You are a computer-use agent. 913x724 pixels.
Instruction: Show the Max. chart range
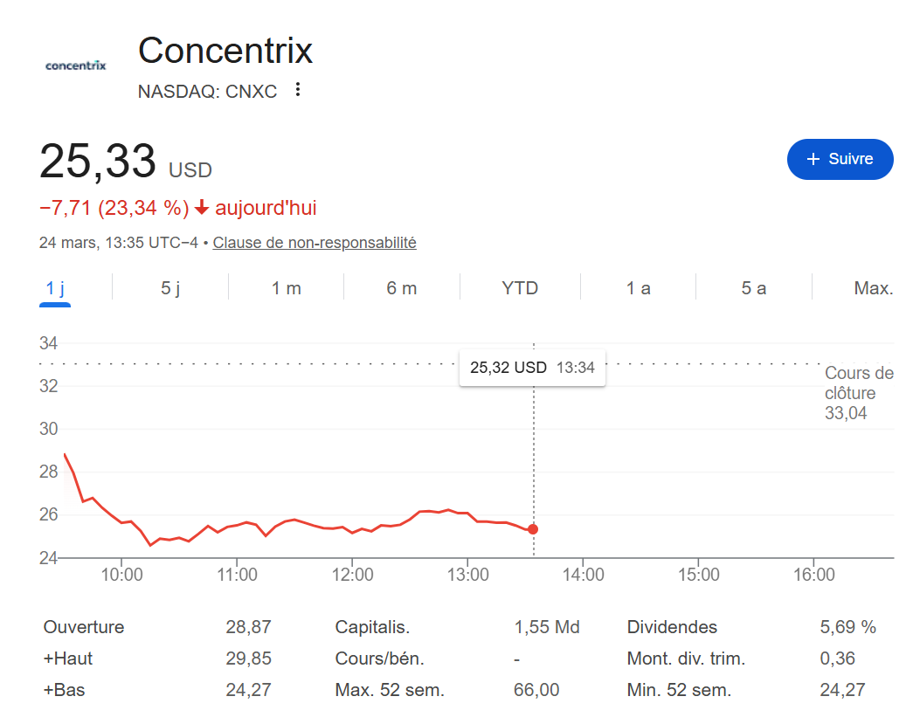click(873, 288)
